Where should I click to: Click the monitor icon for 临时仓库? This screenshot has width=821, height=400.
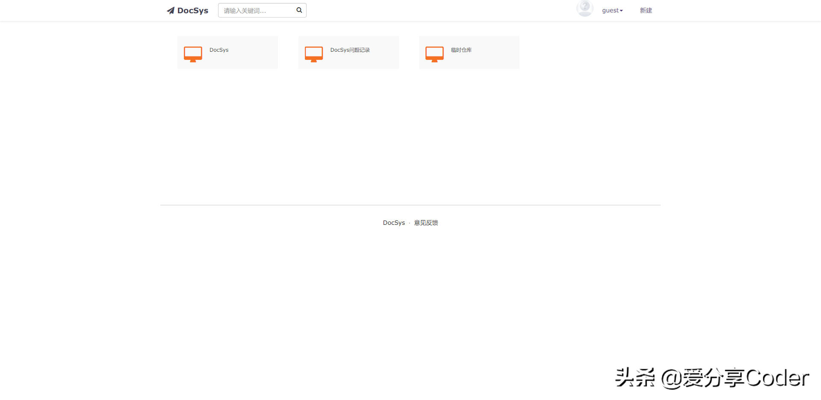click(434, 54)
